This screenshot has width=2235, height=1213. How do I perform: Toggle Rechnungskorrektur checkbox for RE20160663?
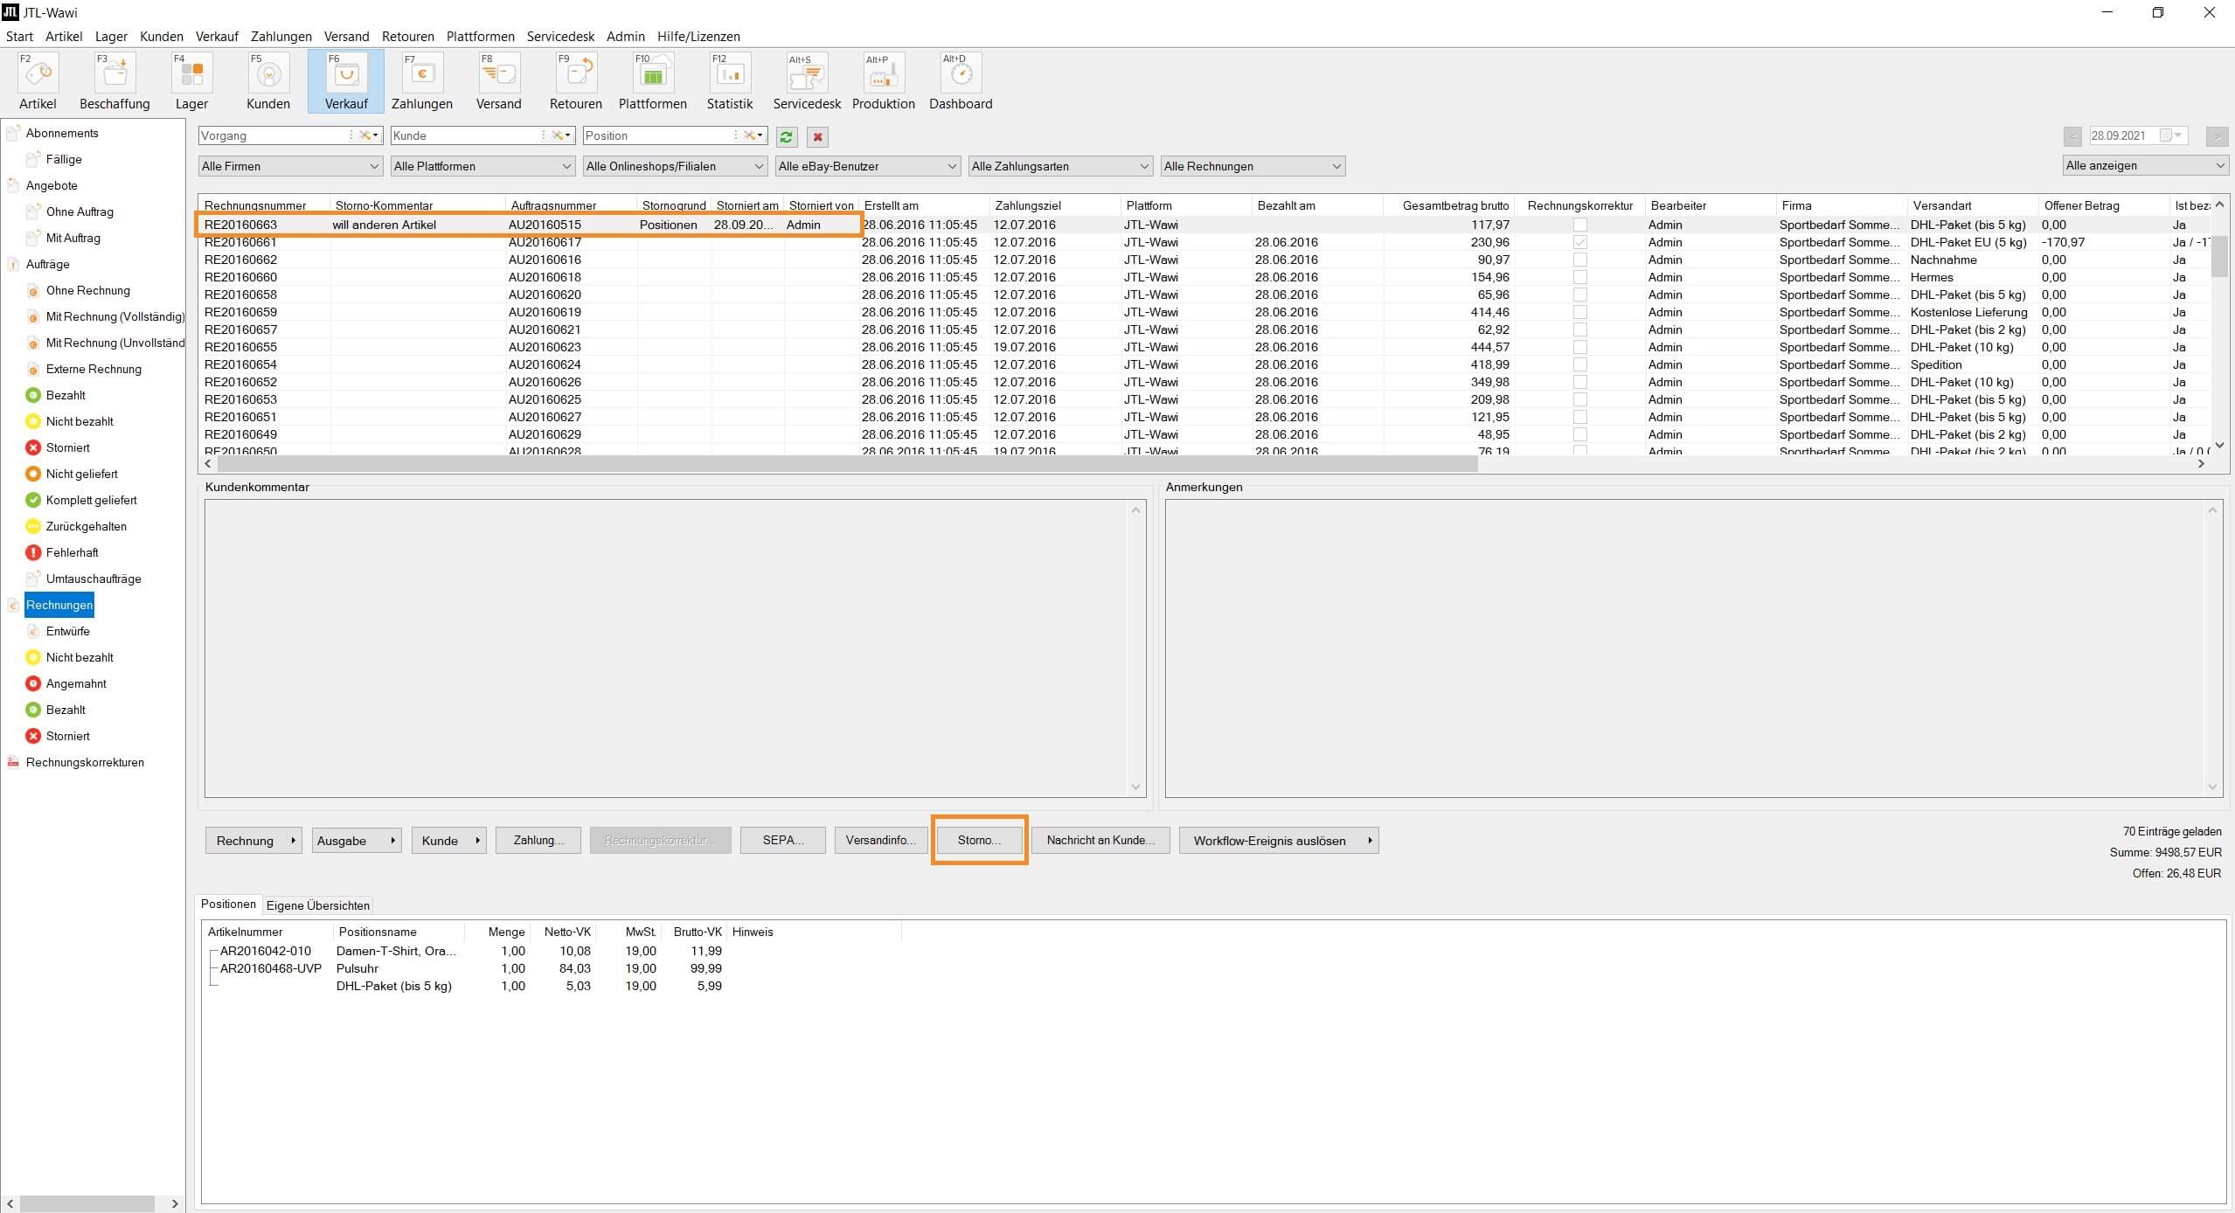[x=1579, y=225]
